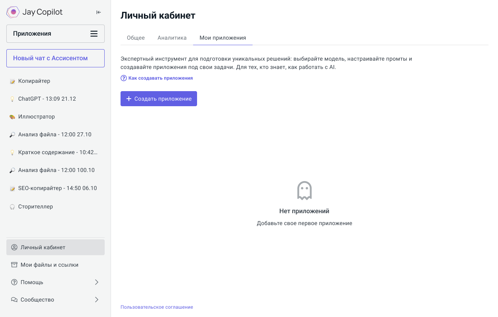This screenshot has height=317, width=498.
Task: Collapse the sidebar with the arrow icon
Action: click(x=99, y=12)
